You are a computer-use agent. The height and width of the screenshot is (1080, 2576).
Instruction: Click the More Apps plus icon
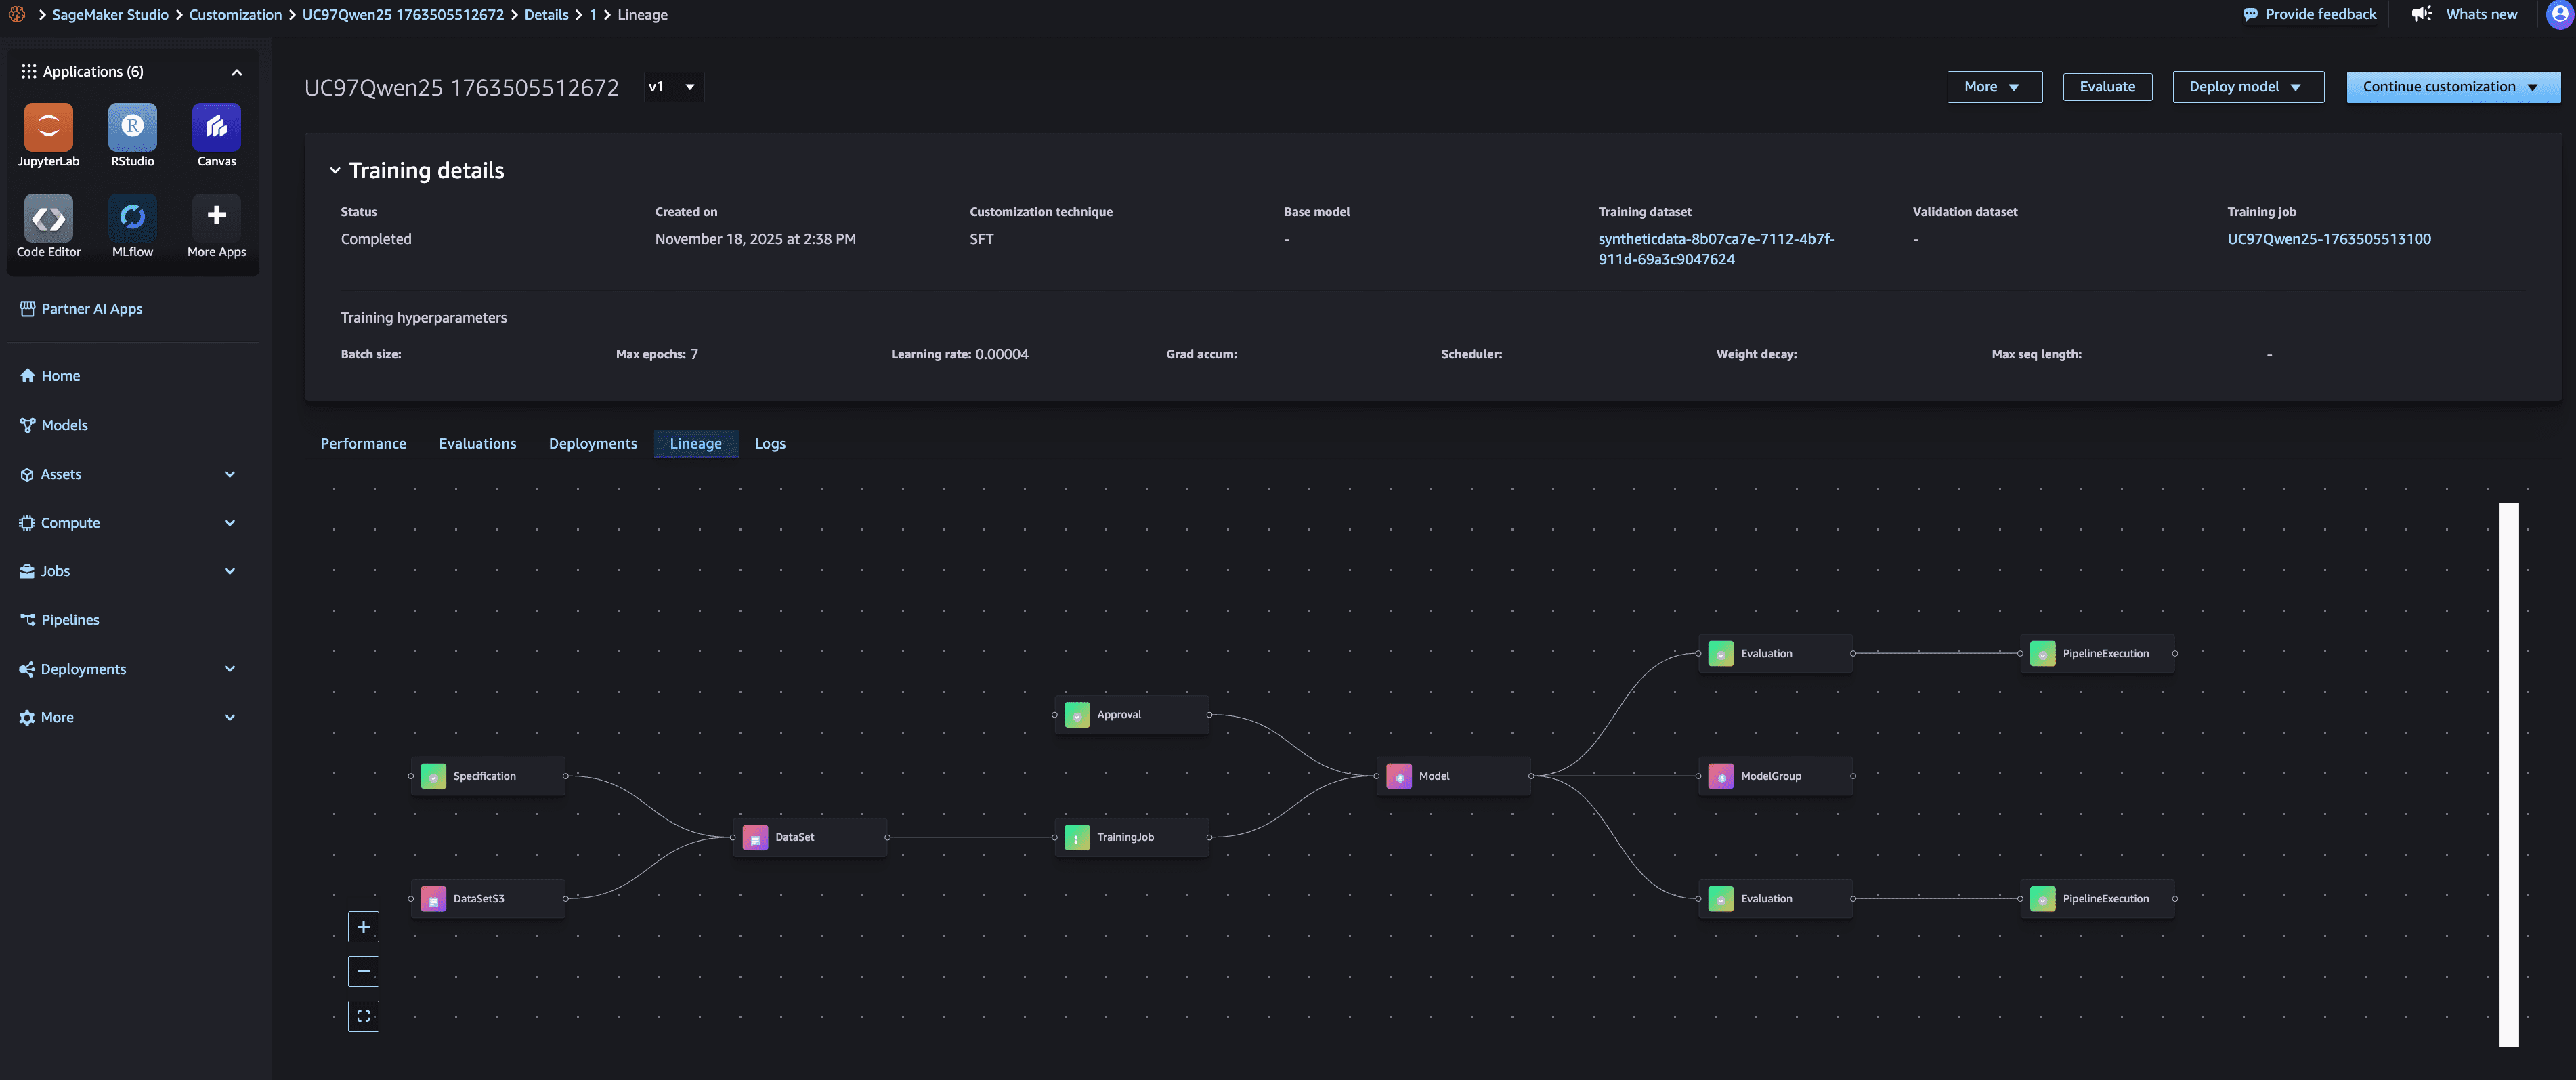[x=216, y=216]
